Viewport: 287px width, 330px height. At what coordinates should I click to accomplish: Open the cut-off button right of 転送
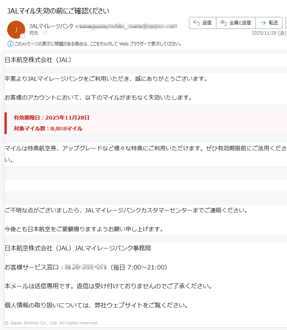(x=286, y=23)
